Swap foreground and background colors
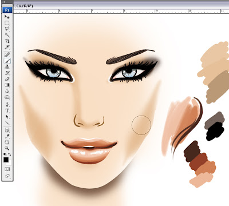The width and height of the screenshot is (229, 206). pos(10,154)
